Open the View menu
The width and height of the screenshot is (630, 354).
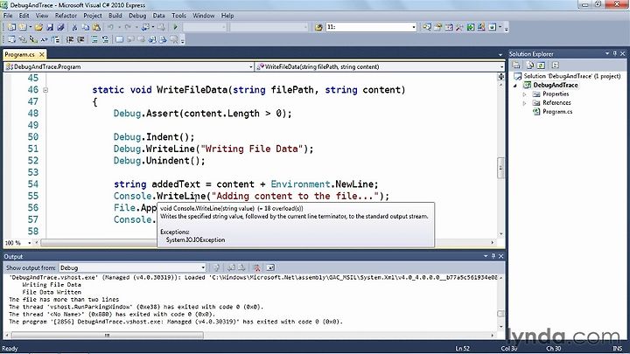(x=42, y=15)
